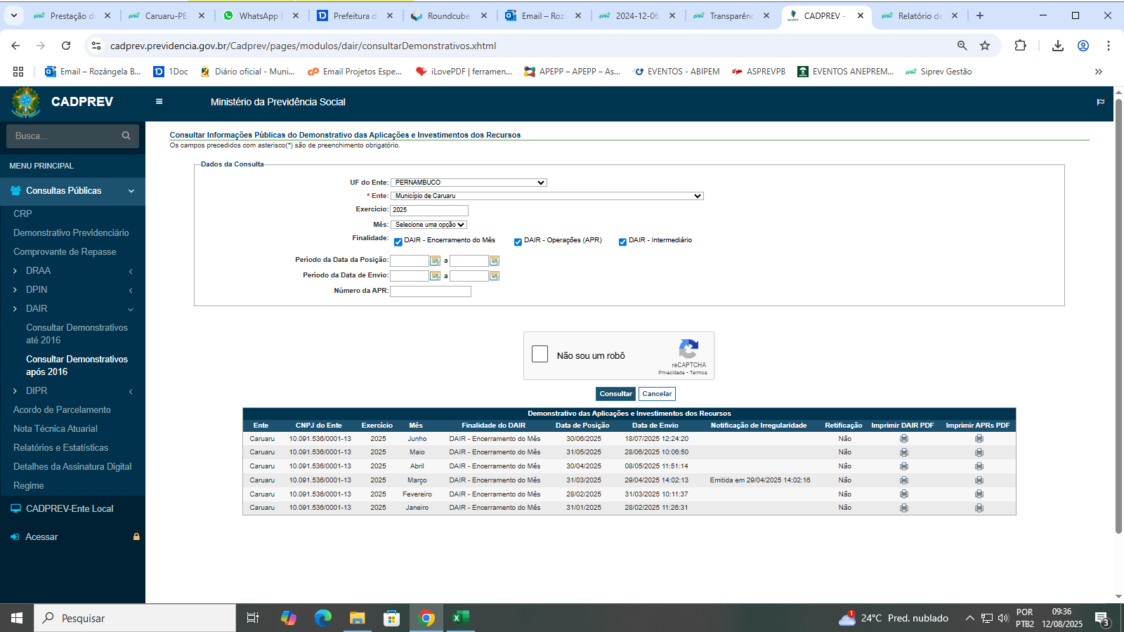Open Demonstrativo Previdenciário in sidebar menu
1124x632 pixels.
pyautogui.click(x=71, y=232)
